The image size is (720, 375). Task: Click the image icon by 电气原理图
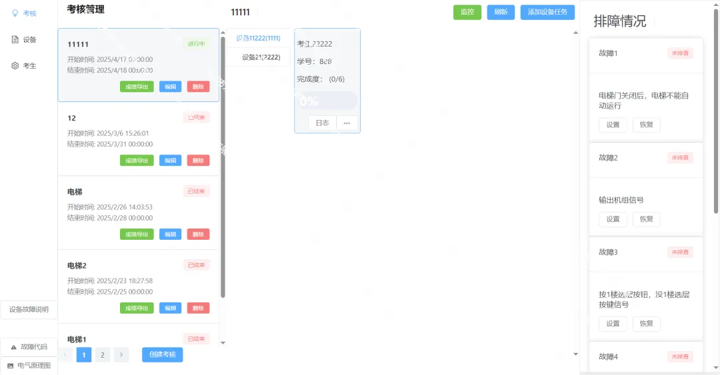coord(10,366)
